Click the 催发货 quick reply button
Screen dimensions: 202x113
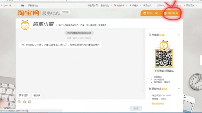point(37,95)
